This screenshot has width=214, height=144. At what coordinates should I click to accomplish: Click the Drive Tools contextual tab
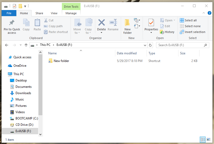tap(71, 6)
